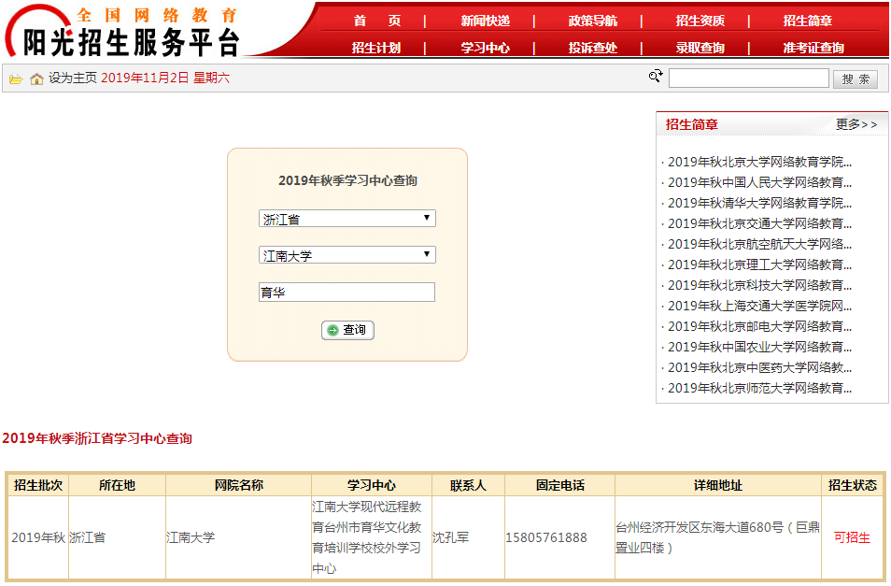Open 准考证查询 in the navigation bar
The height and width of the screenshot is (586, 891).
click(x=813, y=48)
